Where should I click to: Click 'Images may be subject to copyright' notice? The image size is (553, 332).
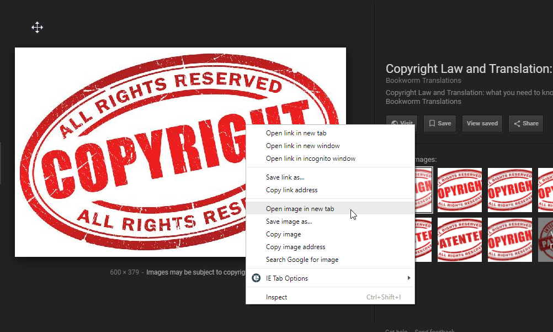196,272
